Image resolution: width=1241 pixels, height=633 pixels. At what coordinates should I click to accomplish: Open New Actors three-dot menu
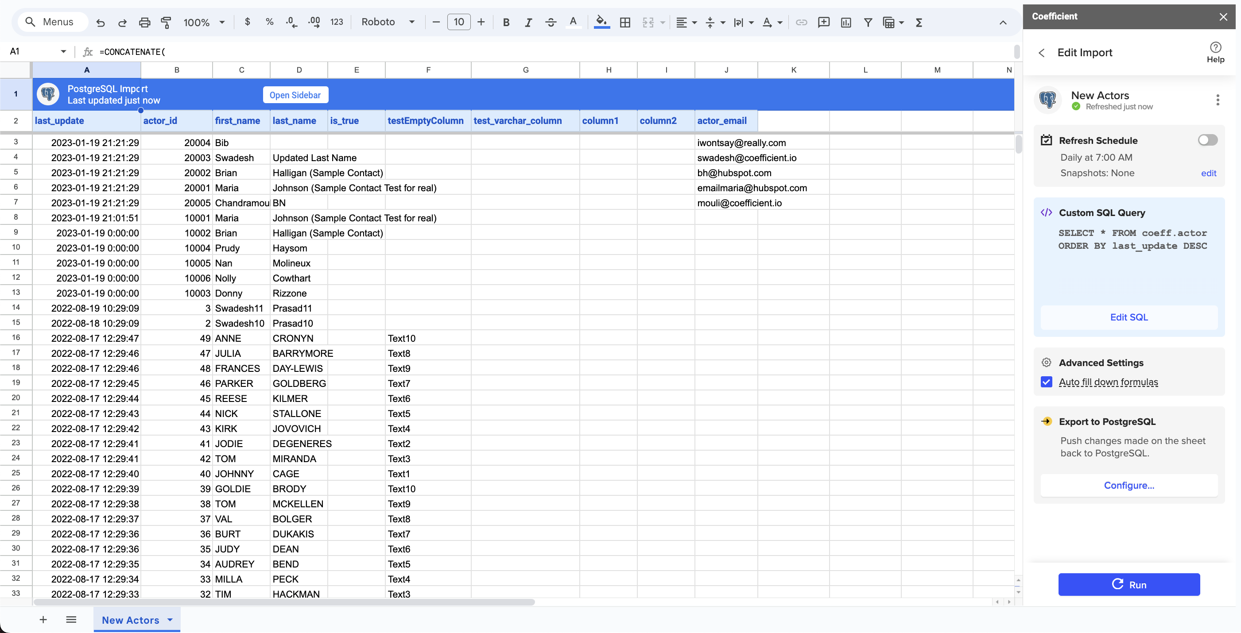(1218, 100)
